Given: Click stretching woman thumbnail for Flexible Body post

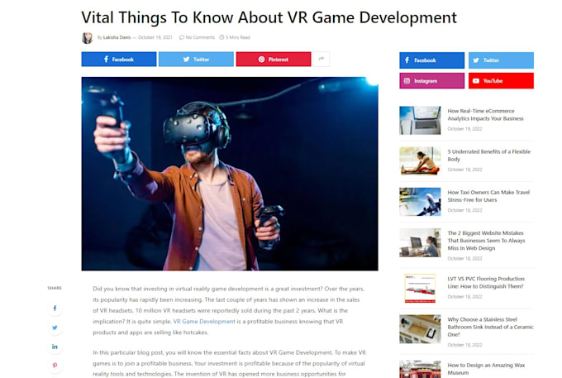Looking at the screenshot, I should (420, 161).
